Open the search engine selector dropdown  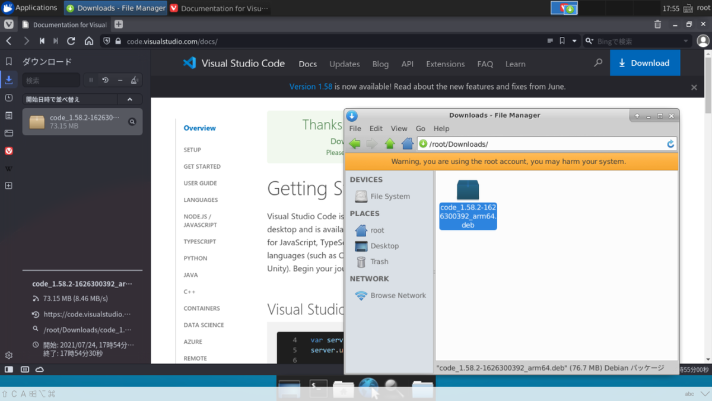(589, 41)
